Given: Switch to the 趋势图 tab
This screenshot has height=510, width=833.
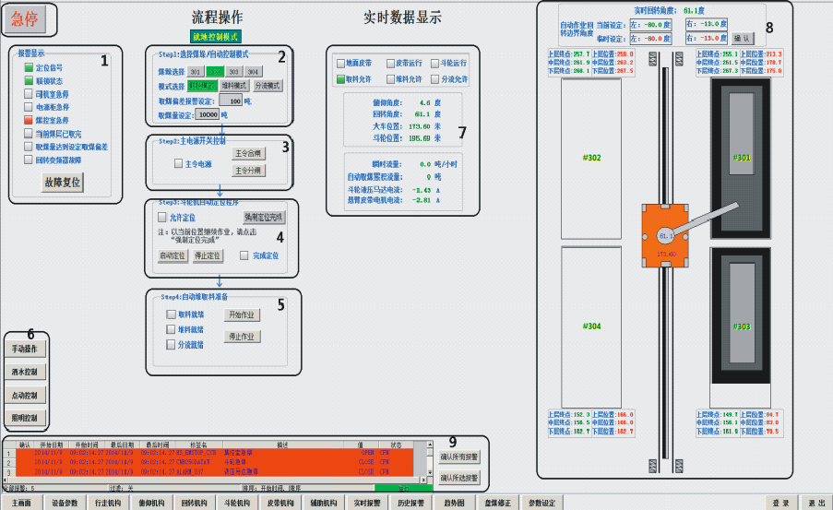Looking at the screenshot, I should coord(454,503).
